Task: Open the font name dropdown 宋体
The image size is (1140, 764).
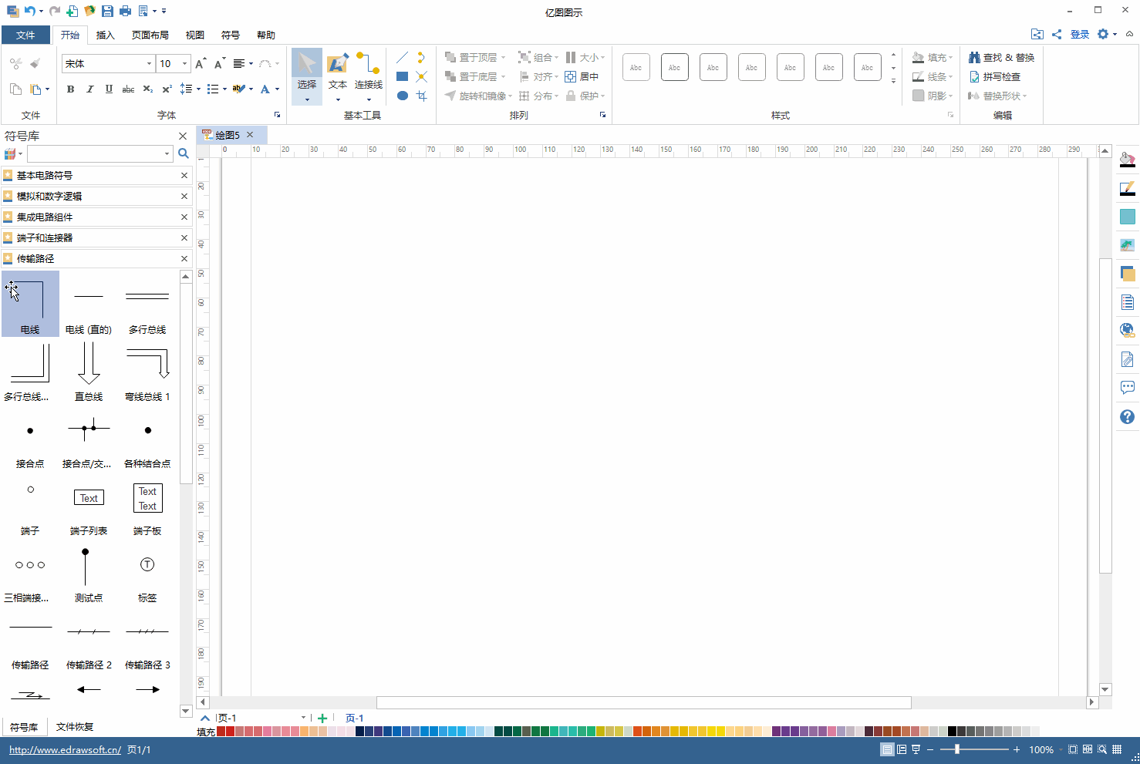Action: pyautogui.click(x=149, y=64)
